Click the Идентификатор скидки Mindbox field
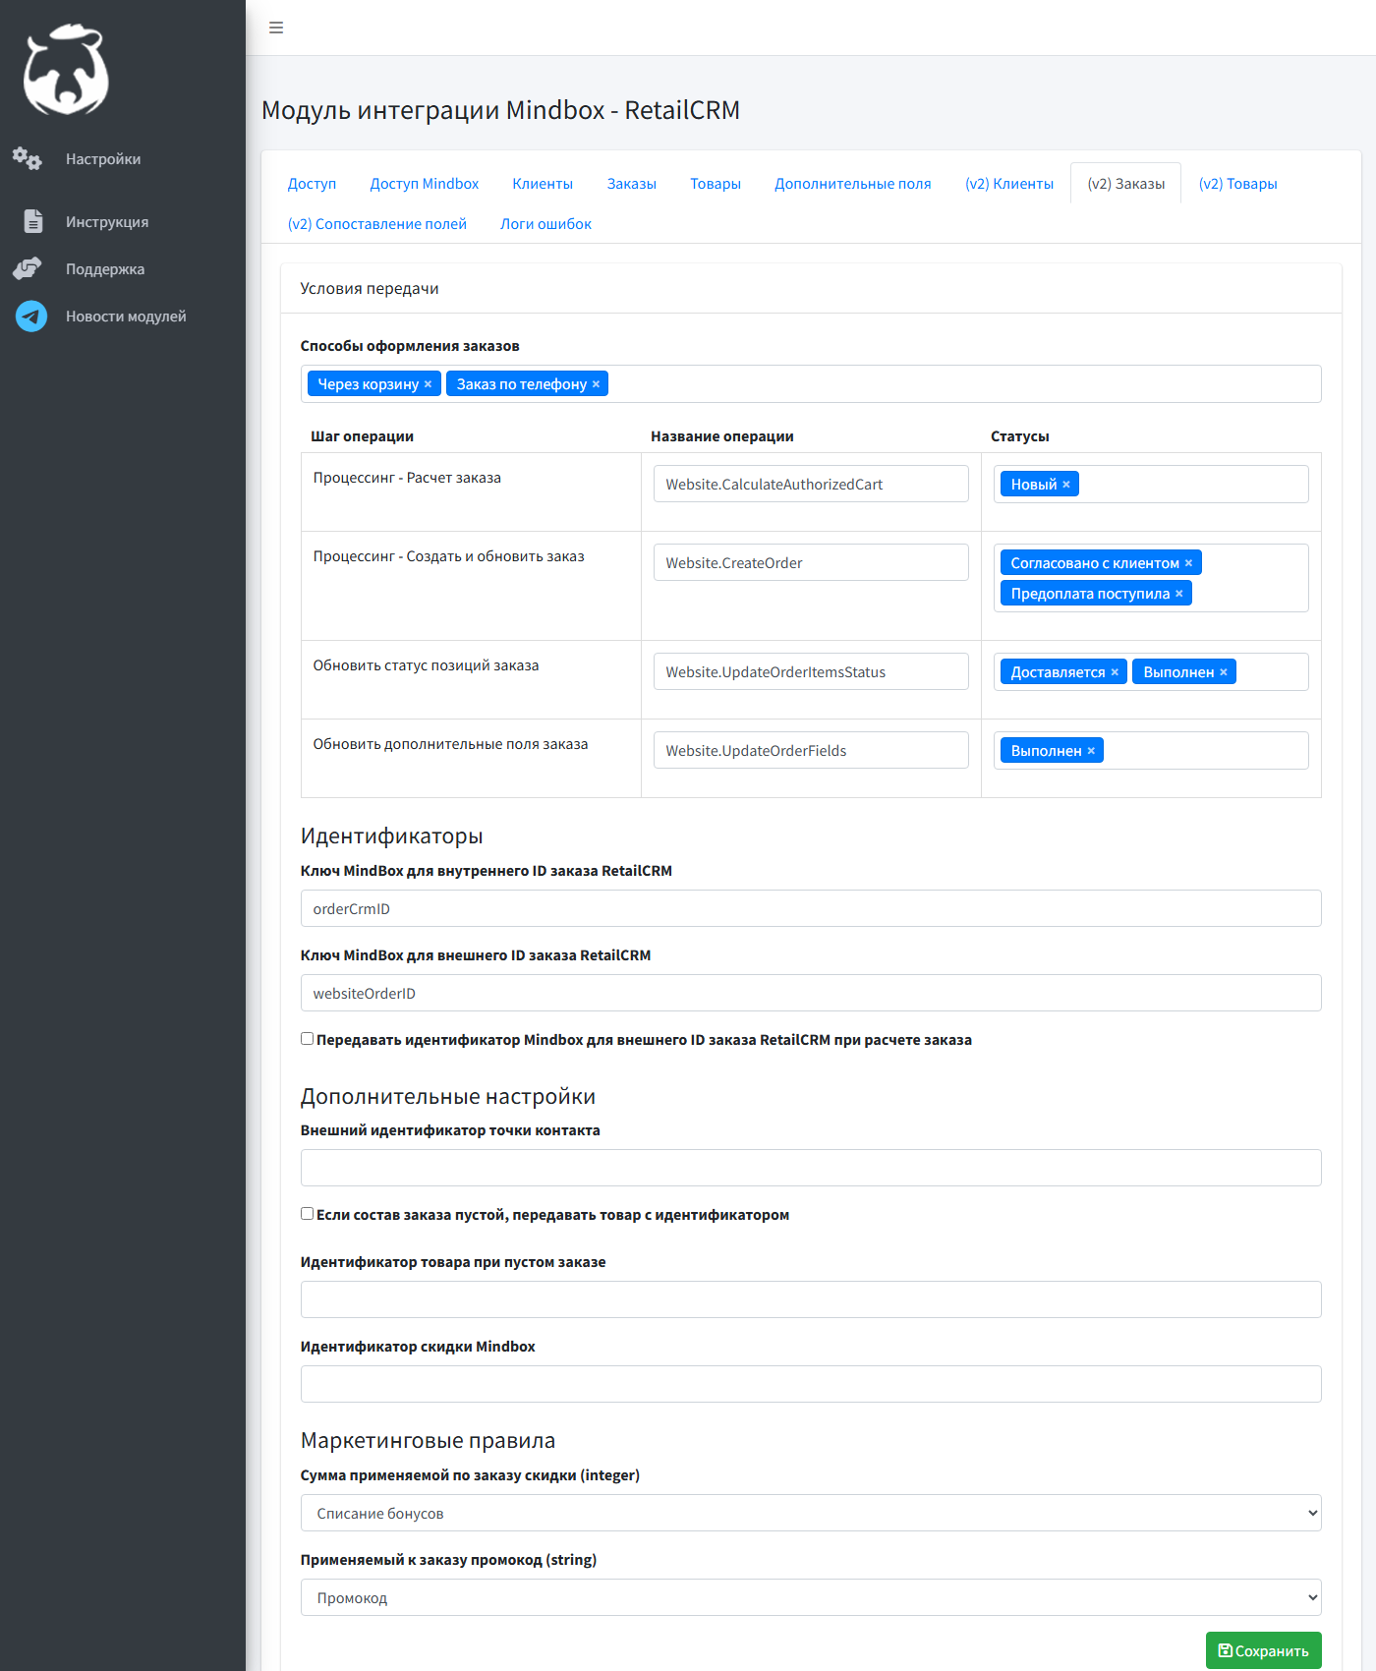 click(x=811, y=1384)
